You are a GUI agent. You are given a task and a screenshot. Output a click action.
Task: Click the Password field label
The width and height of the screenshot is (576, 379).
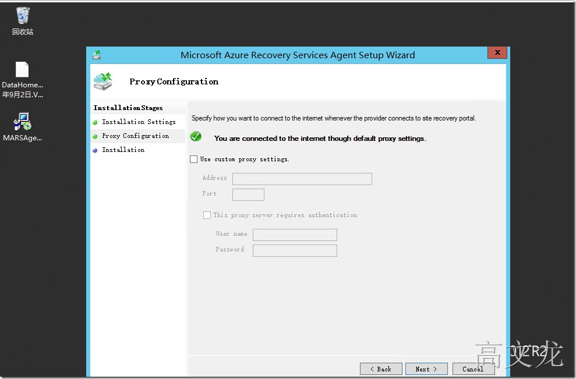click(230, 249)
